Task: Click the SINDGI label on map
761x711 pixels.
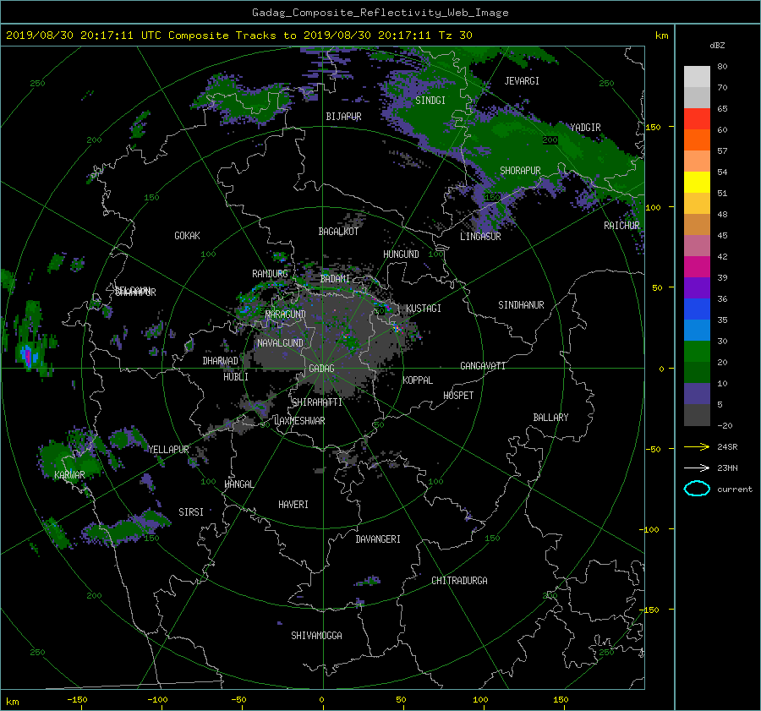Action: (430, 101)
